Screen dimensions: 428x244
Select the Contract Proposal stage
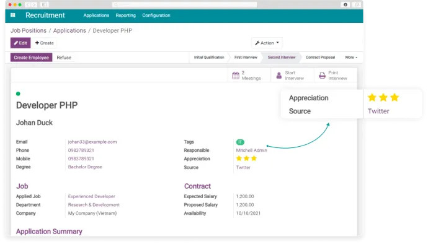(320, 58)
